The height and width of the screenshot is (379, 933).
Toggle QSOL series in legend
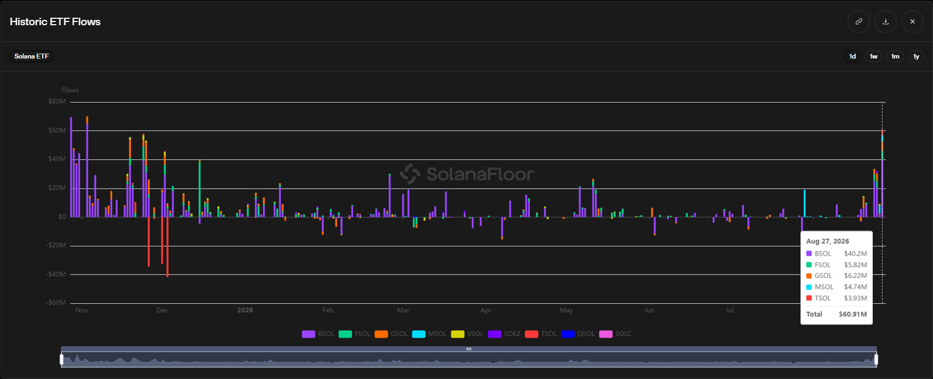(578, 334)
